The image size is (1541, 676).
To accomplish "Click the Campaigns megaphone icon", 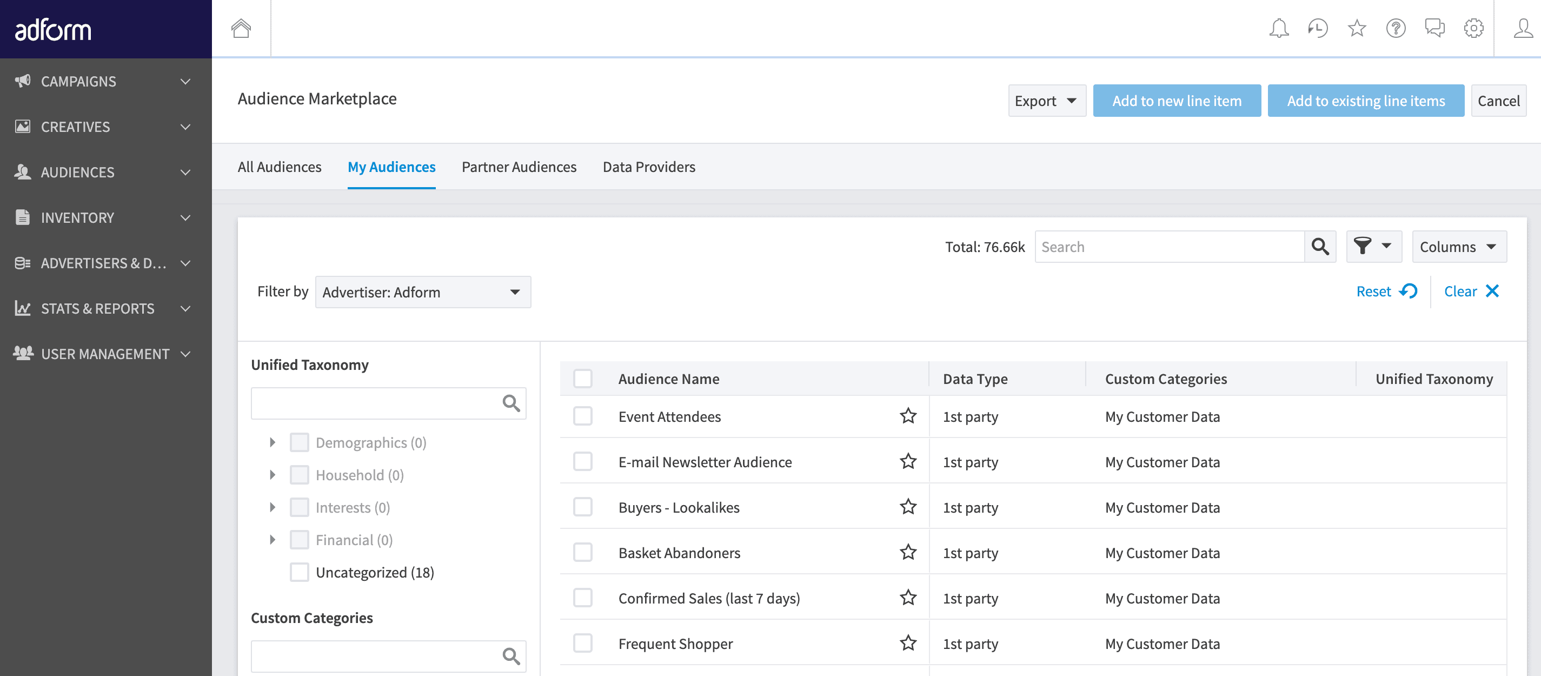I will click(23, 81).
